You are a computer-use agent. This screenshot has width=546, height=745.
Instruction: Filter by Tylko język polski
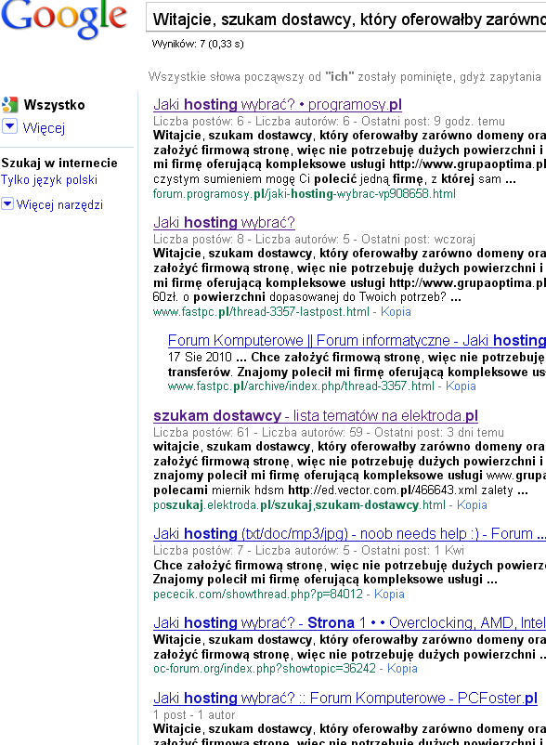tap(49, 180)
